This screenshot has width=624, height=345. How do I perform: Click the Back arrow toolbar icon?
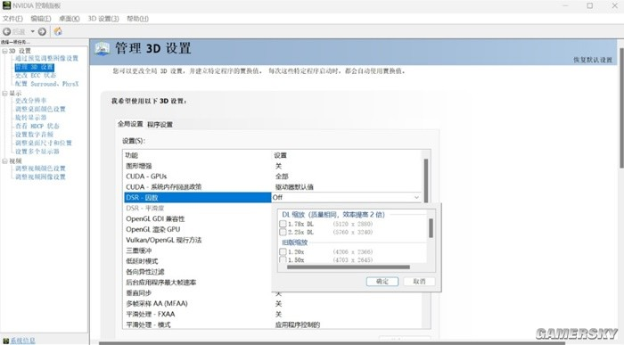coord(7,31)
